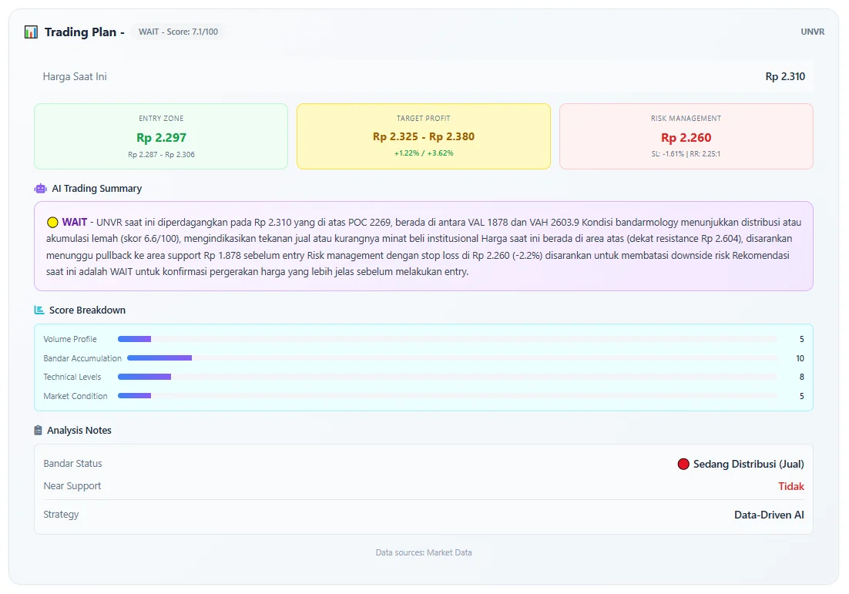Viewport: 849px width, 594px height.
Task: Select the Target Profit card
Action: 424,136
